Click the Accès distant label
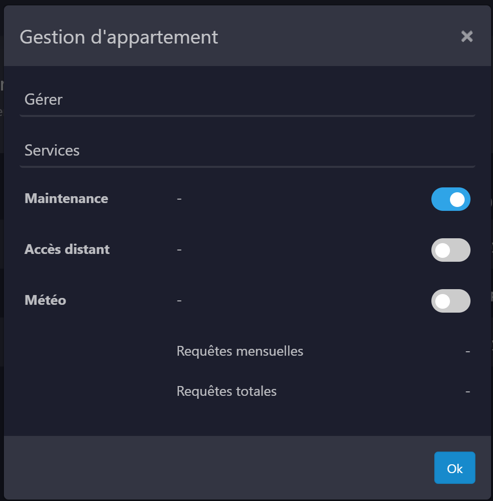Viewport: 493px width, 501px height. [x=67, y=250]
